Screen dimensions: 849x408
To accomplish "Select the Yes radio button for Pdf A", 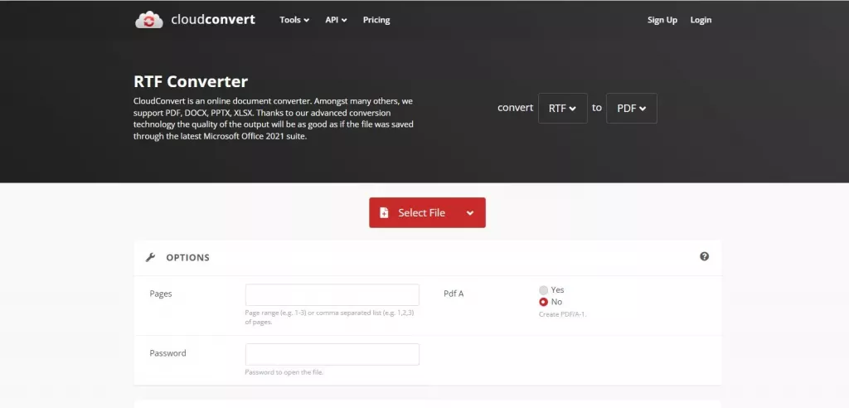I will click(544, 290).
